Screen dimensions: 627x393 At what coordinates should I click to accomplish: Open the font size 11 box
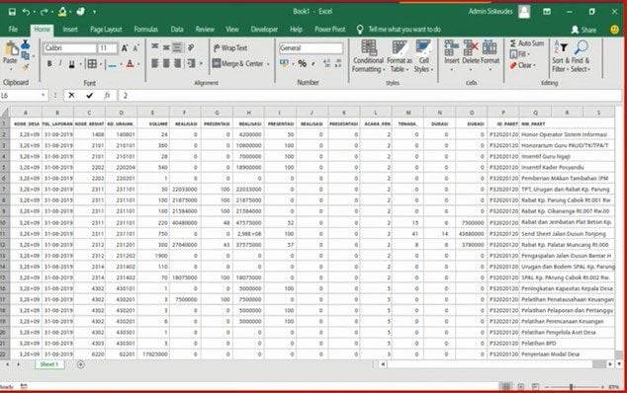[108, 48]
